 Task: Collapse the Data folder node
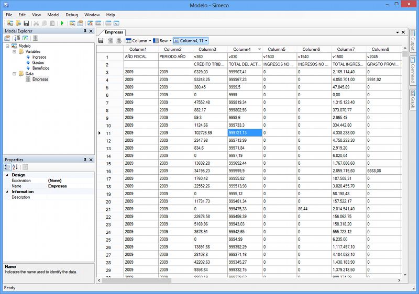tap(14, 74)
